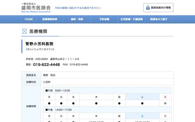
Task: Open the 医療機関検索 menu
Action: click(x=50, y=19)
